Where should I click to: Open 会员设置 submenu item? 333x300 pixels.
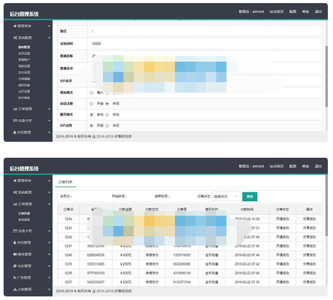(x=24, y=53)
